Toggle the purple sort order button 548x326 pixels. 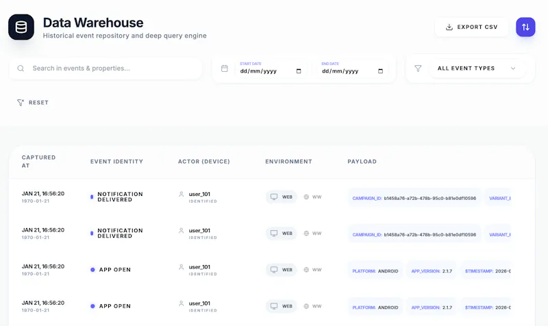525,27
